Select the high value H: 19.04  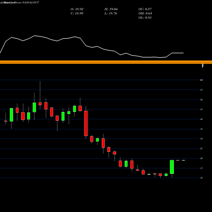pos(111,9)
